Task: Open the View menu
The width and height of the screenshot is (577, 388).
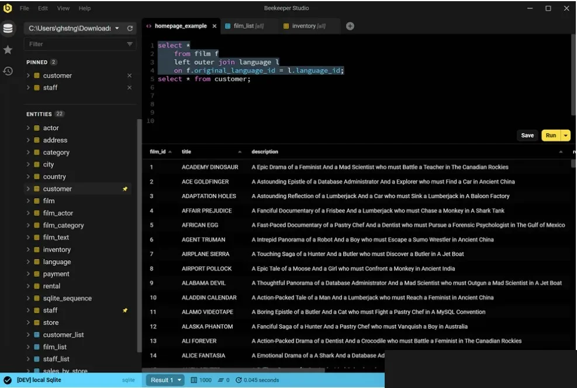Action: (63, 8)
